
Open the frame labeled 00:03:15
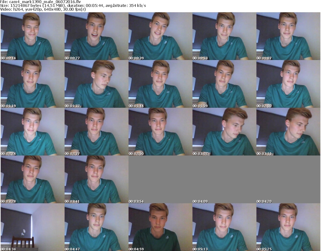[288, 132]
